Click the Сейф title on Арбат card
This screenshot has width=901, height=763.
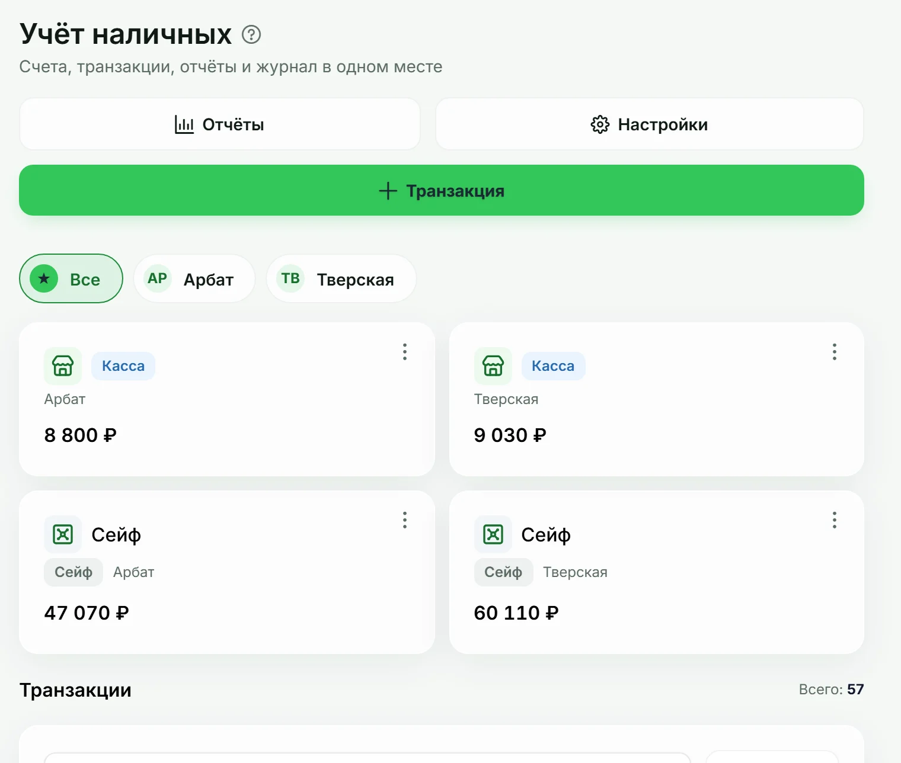(116, 535)
